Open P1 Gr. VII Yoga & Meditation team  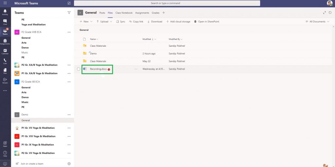point(38,128)
